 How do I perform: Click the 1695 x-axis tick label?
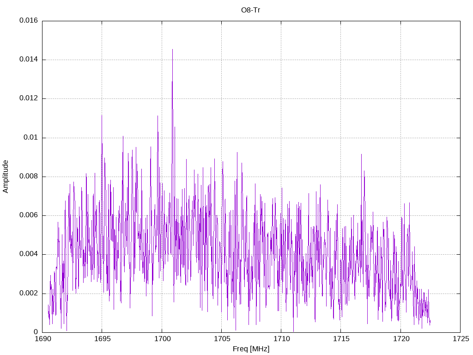103,339
